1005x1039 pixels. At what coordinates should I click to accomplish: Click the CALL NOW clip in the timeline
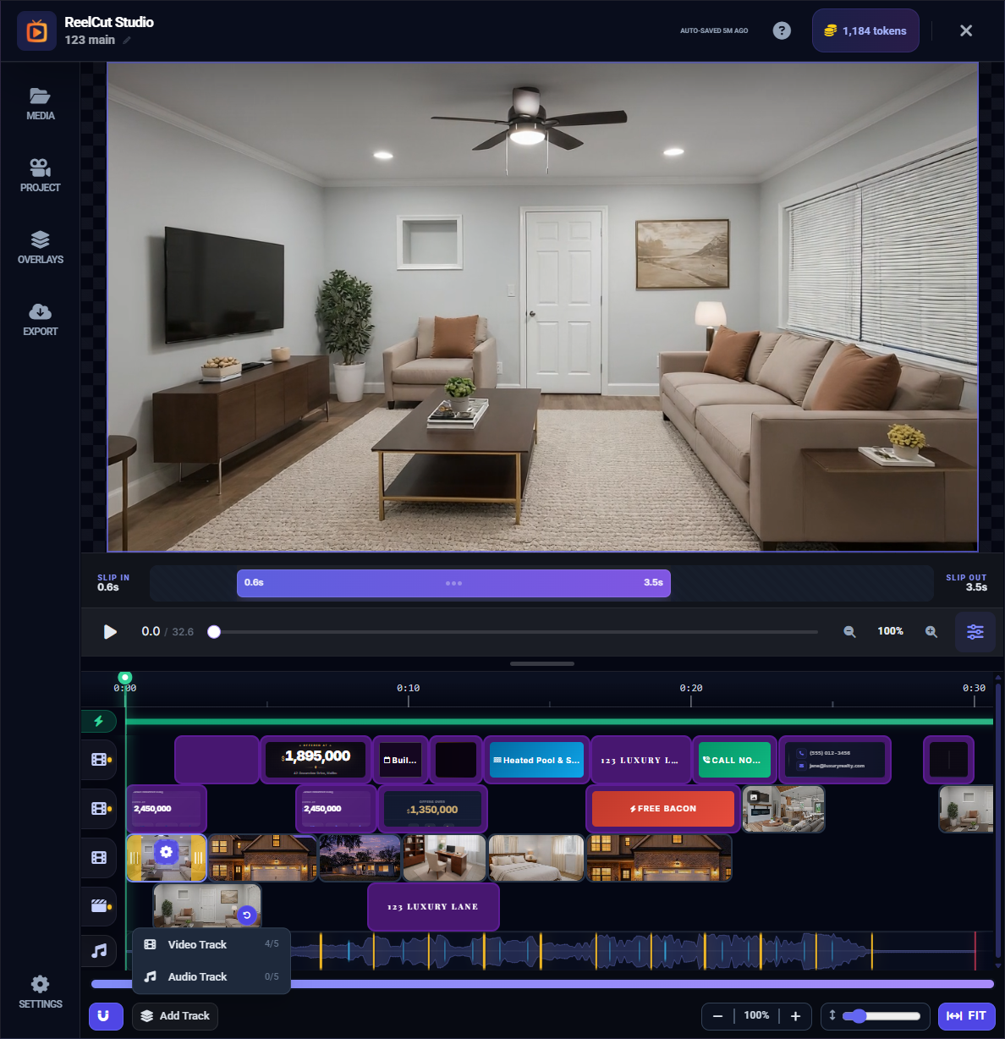tap(734, 760)
